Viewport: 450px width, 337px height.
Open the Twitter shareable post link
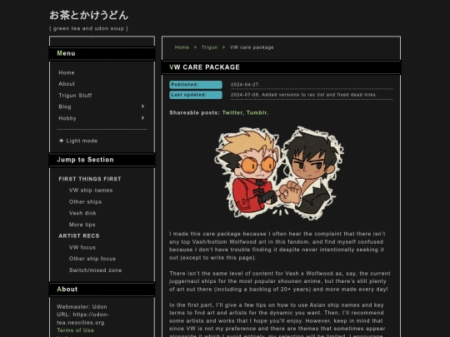(x=232, y=113)
